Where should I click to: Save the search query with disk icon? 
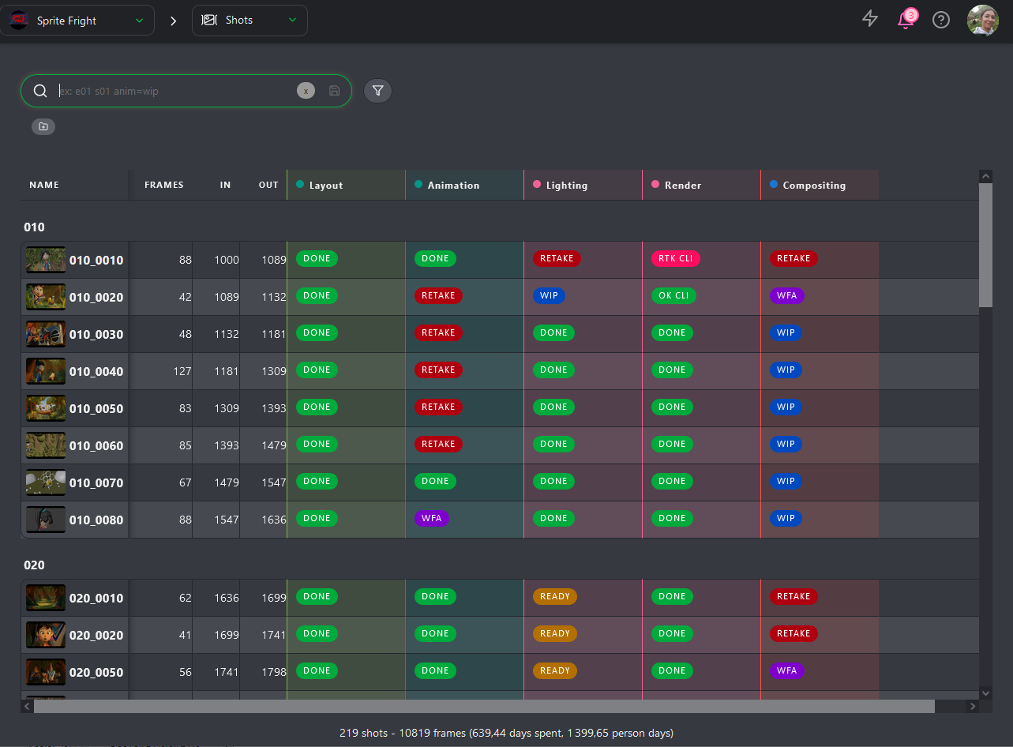click(335, 91)
